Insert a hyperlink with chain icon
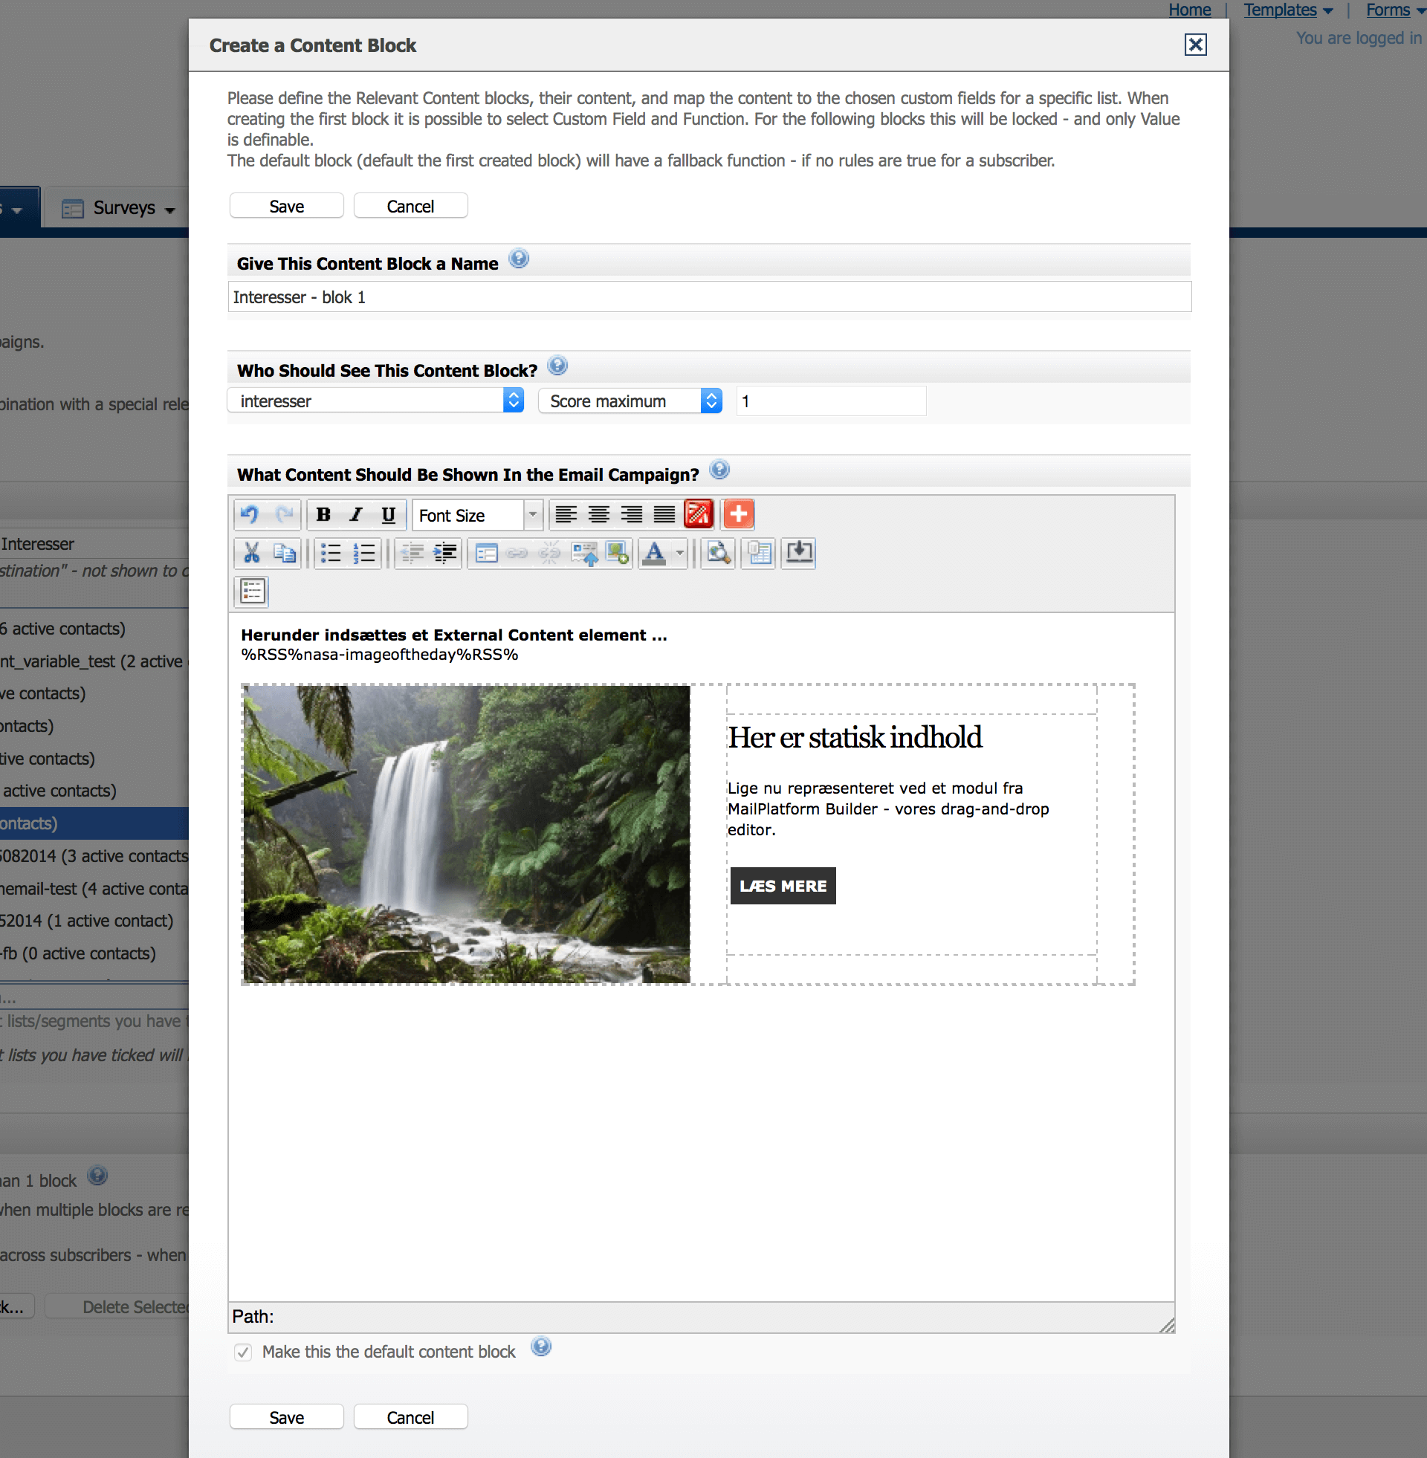Image resolution: width=1427 pixels, height=1458 pixels. pos(517,554)
